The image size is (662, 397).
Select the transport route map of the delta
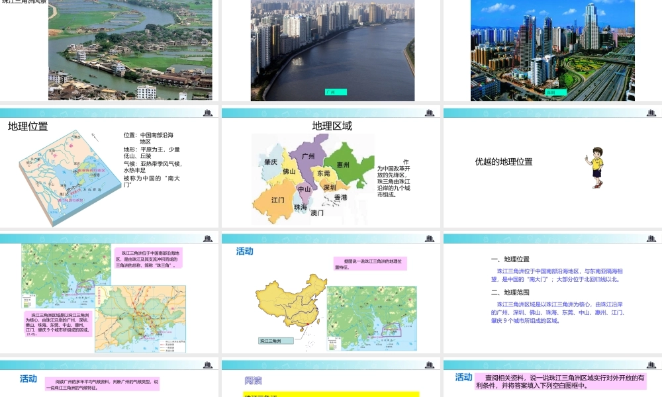pos(140,319)
